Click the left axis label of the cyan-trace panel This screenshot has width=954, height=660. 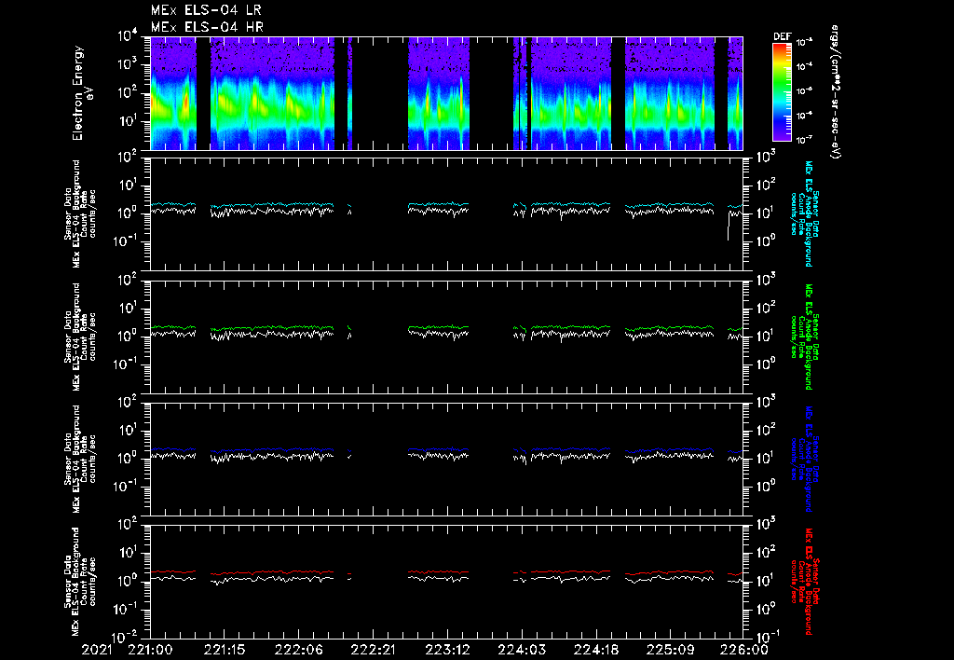click(x=80, y=213)
